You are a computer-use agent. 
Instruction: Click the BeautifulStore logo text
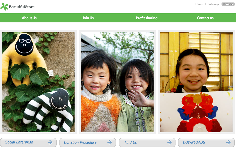pyautogui.click(x=22, y=7)
